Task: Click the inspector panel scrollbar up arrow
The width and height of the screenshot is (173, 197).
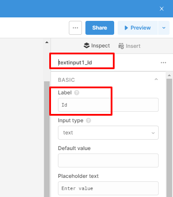Action: 169,75
